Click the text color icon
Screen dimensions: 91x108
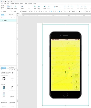click(x=37, y=11)
